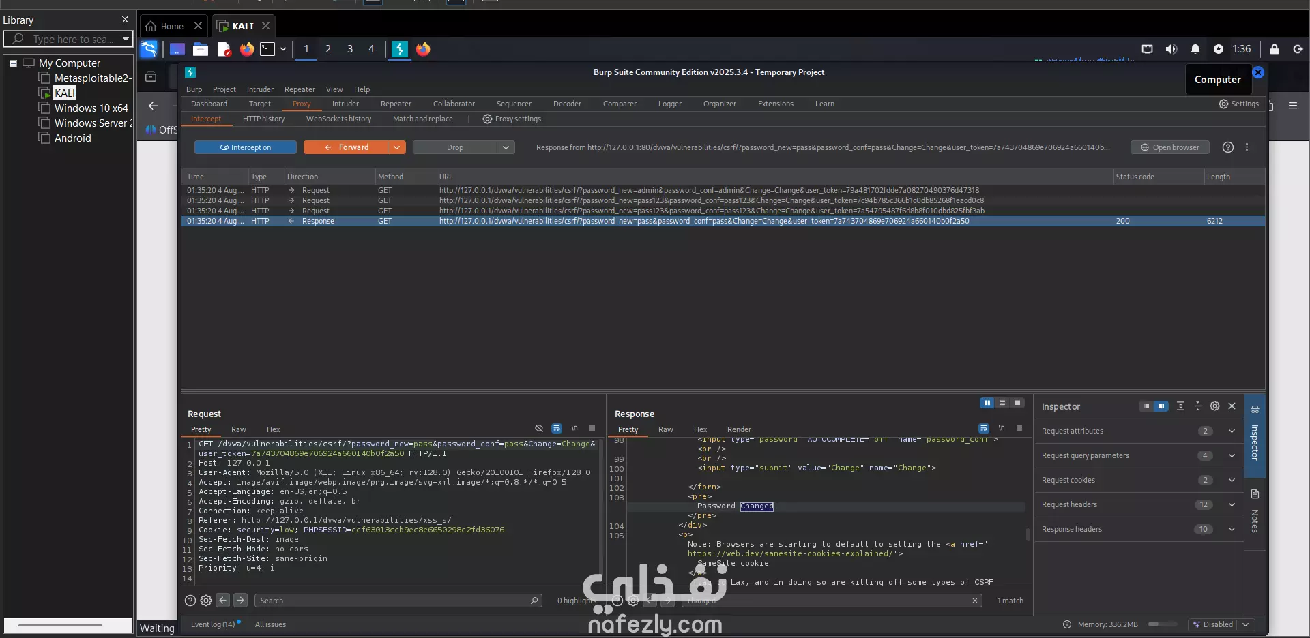Toggle show newline characters in Response pane
Screen dimensions: 1310x638
pos(1002,428)
